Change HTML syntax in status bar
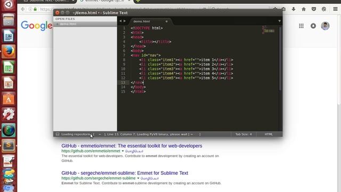This screenshot has width=341, height=192. point(269,134)
